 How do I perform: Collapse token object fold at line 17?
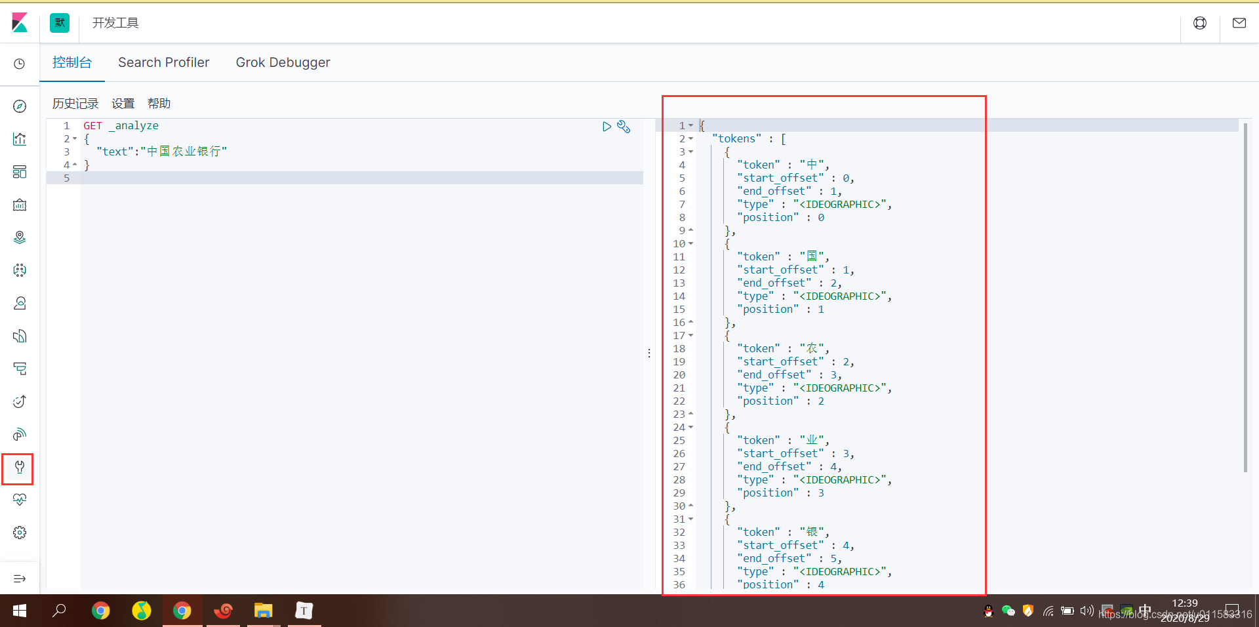click(690, 335)
